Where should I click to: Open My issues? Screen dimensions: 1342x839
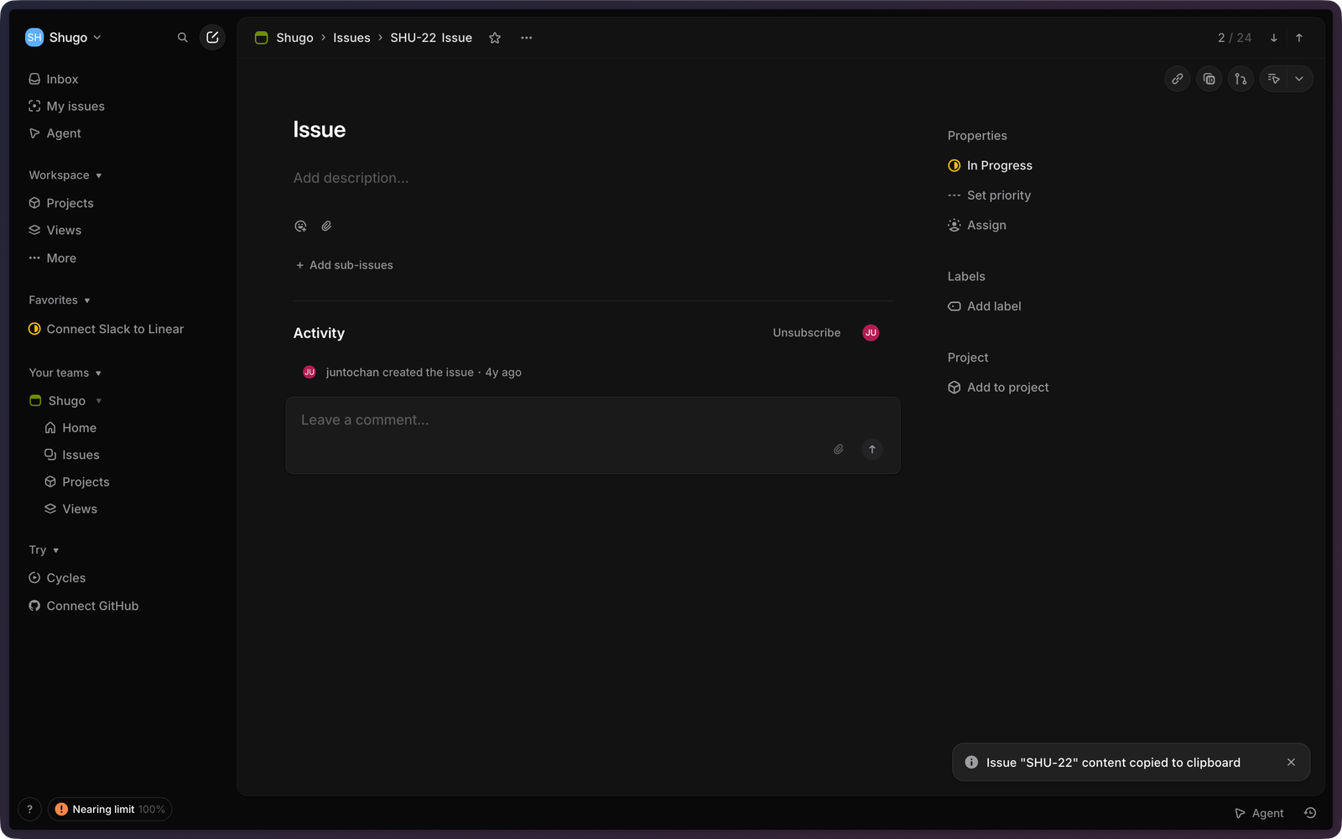tap(66, 107)
